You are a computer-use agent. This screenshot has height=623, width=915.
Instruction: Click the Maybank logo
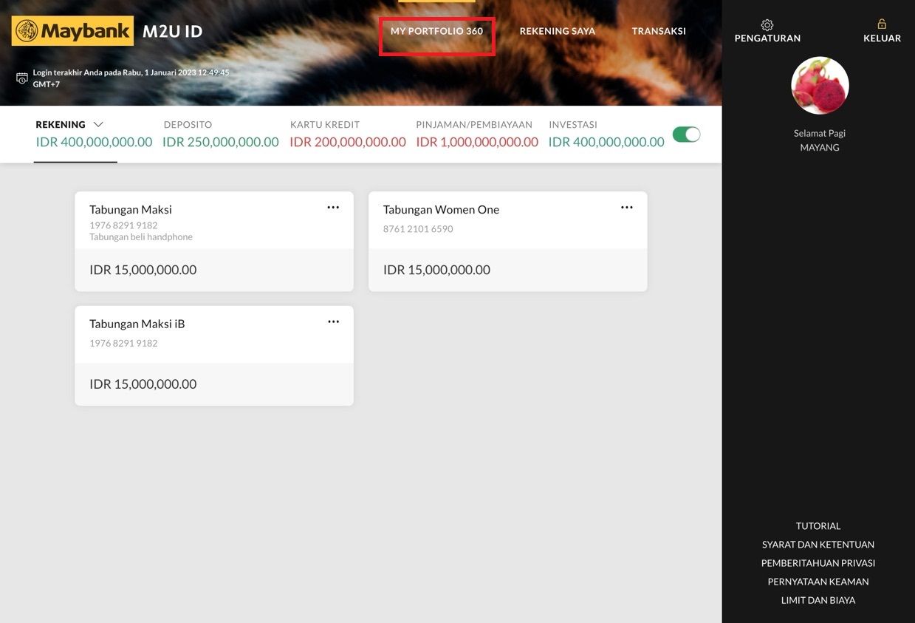72,31
